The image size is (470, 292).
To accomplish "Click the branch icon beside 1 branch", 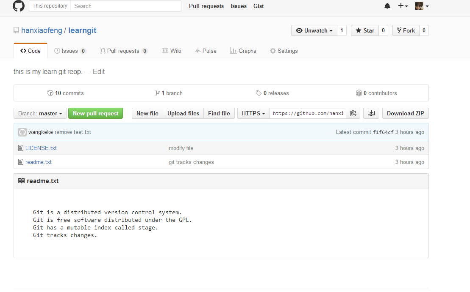I will coord(157,93).
